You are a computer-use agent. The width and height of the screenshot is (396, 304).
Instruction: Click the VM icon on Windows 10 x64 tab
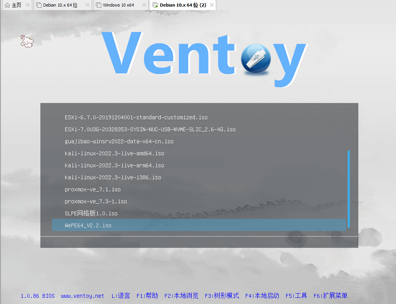pos(99,5)
